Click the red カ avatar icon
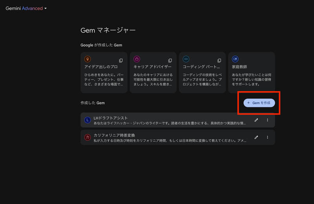The image size is (314, 204). click(x=88, y=137)
